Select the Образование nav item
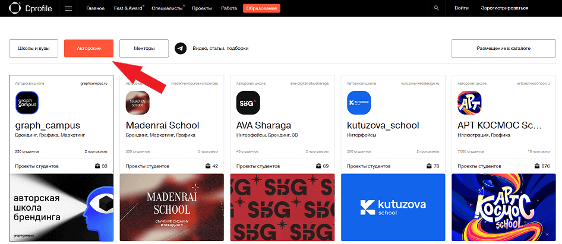 261,8
